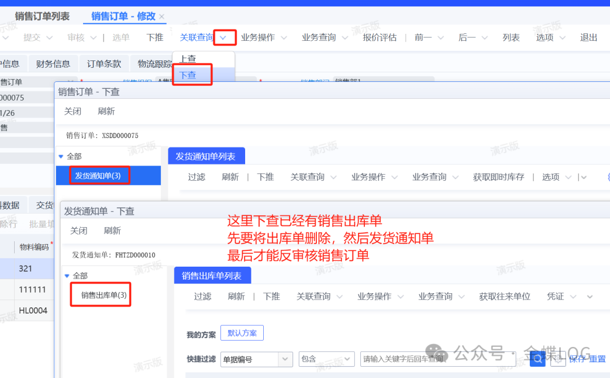Click 保存 link next to quick filter

pyautogui.click(x=577, y=359)
